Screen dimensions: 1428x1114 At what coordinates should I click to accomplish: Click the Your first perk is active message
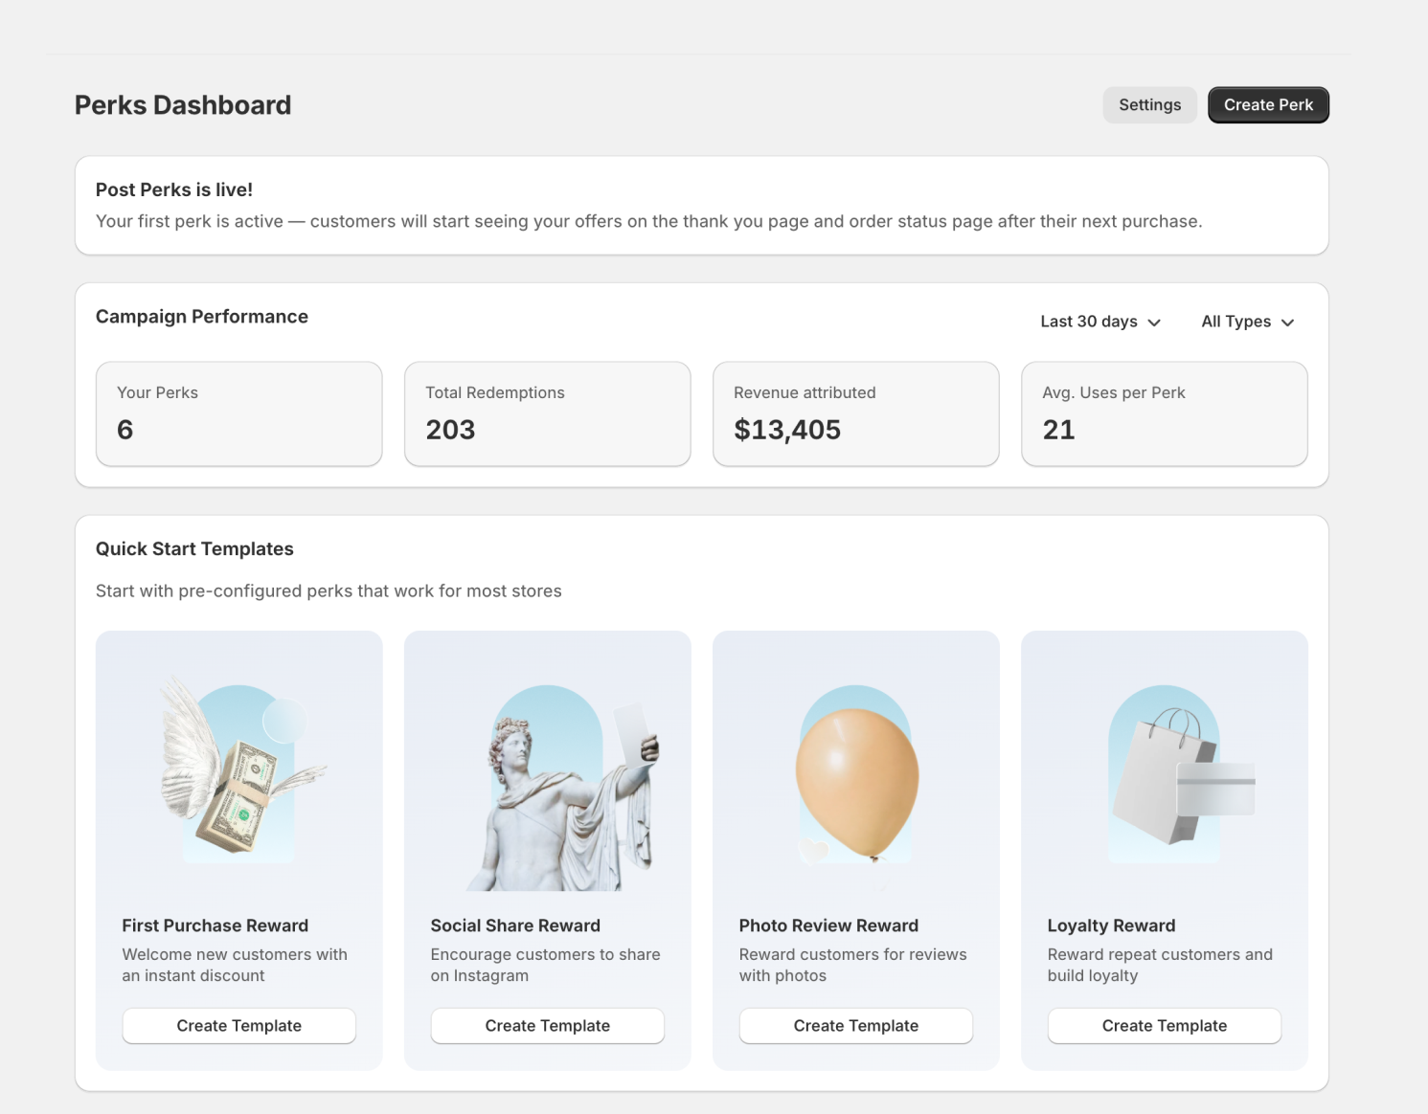click(648, 221)
